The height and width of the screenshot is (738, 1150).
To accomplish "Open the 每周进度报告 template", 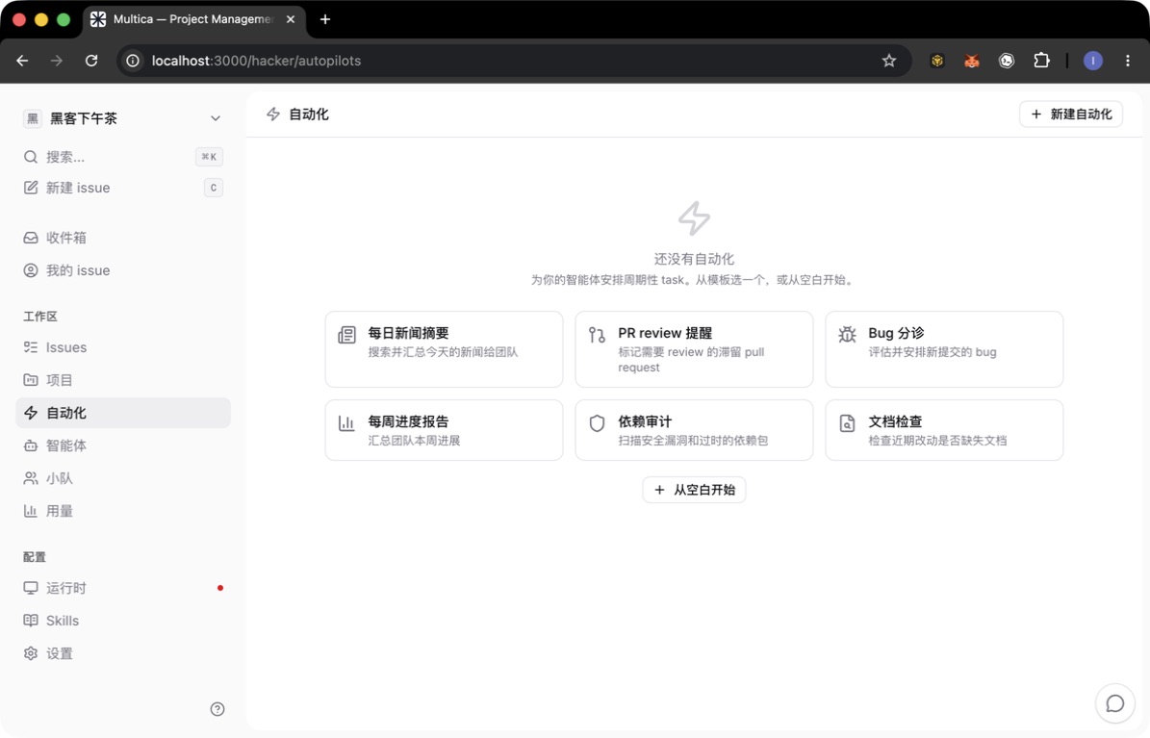I will coord(444,430).
